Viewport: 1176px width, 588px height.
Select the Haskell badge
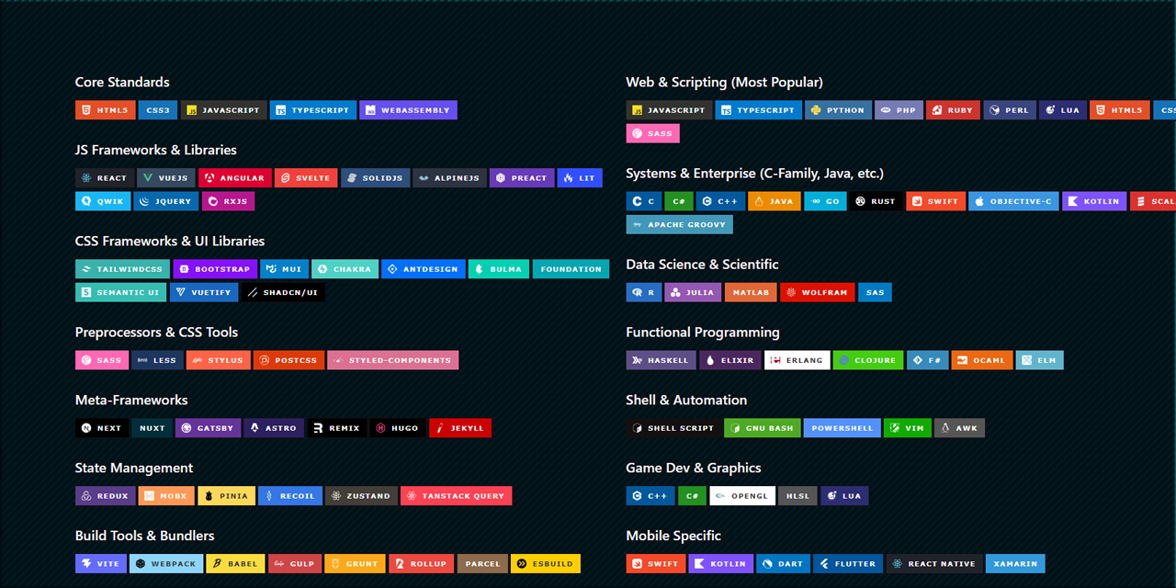point(661,360)
